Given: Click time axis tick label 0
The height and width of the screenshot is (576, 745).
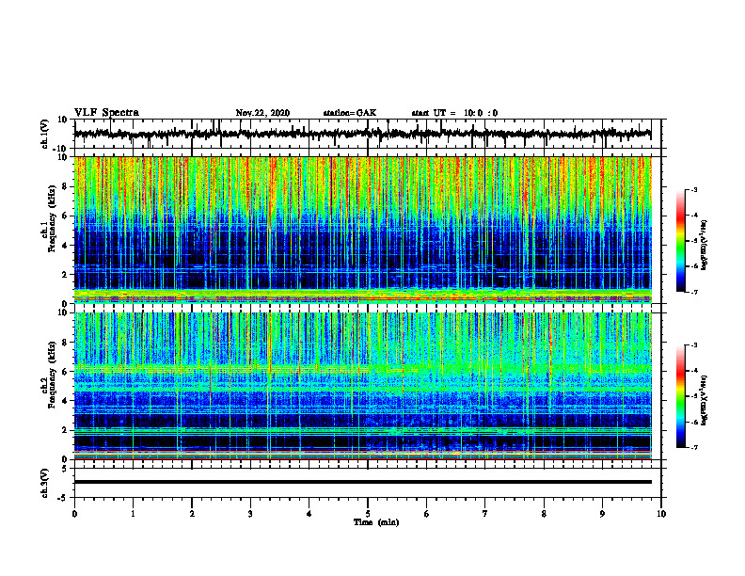Looking at the screenshot, I should coord(74,514).
